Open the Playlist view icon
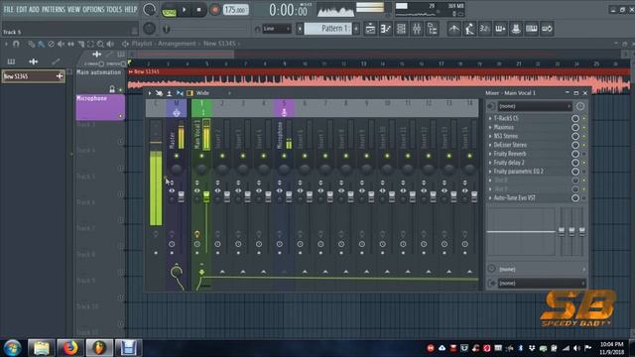Screen dimensions: 635x357 [370, 29]
